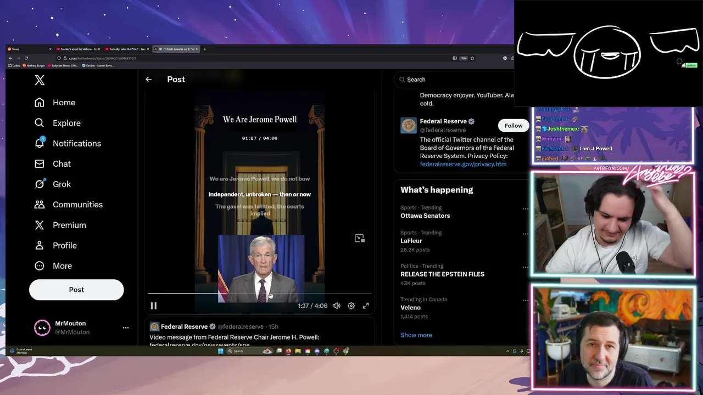
Task: Open more options for Epstein Files trend
Action: (x=525, y=267)
